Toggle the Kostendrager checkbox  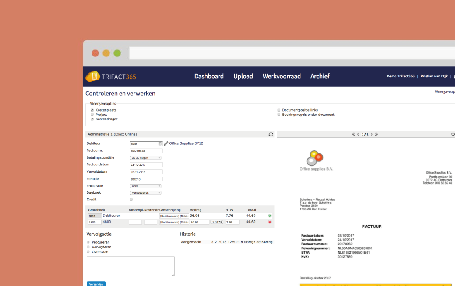[92, 119]
